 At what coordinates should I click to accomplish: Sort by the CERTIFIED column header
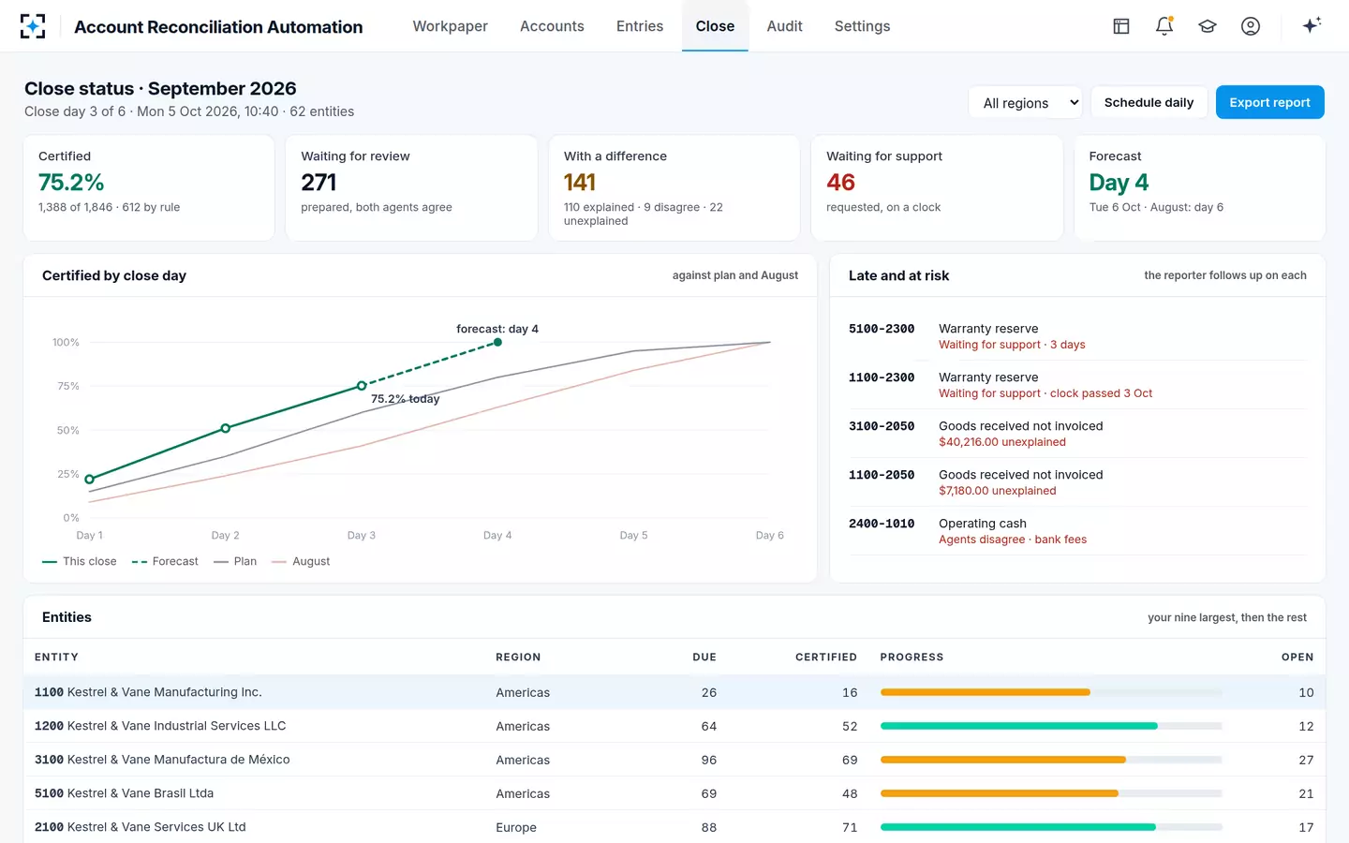826,658
